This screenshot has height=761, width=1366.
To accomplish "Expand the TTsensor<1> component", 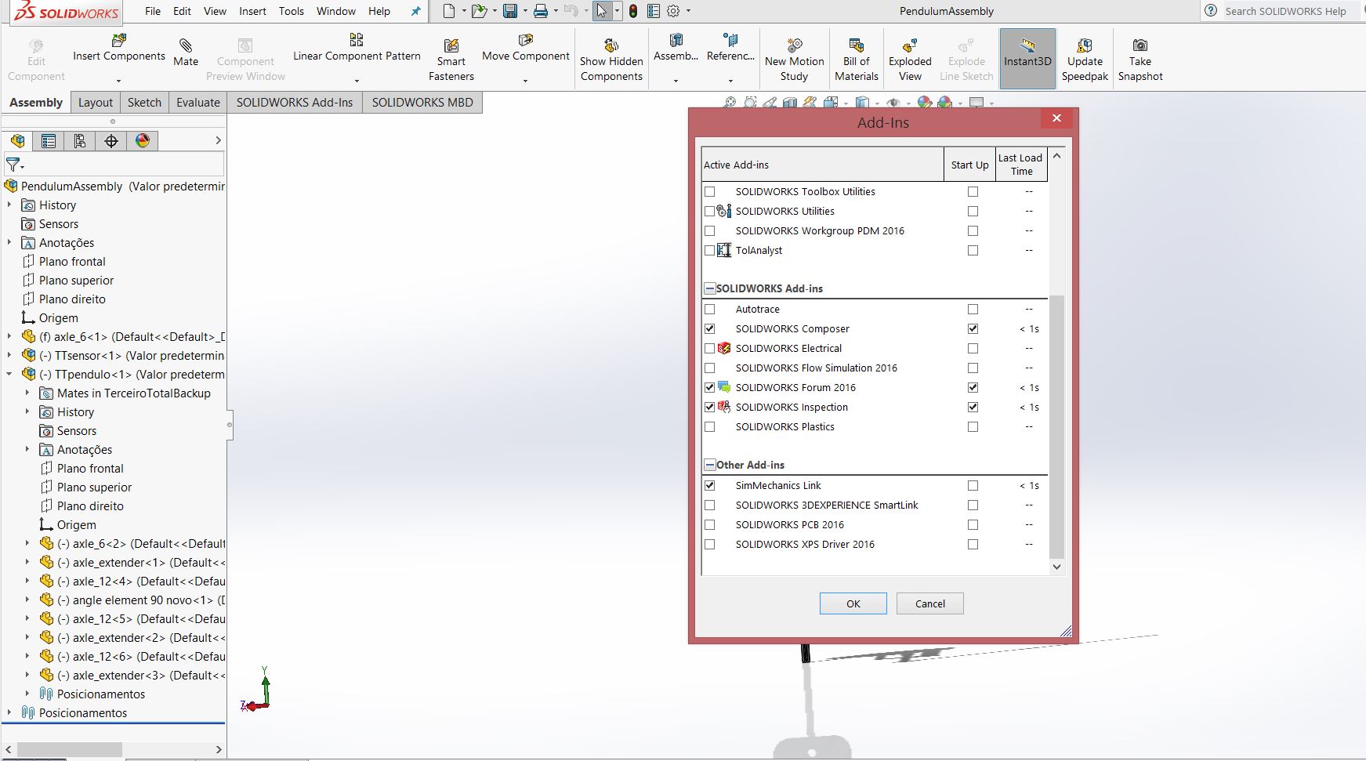I will [9, 355].
